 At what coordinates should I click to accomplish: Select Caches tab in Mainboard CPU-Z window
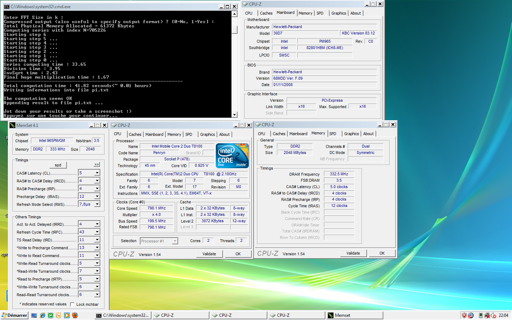266,13
